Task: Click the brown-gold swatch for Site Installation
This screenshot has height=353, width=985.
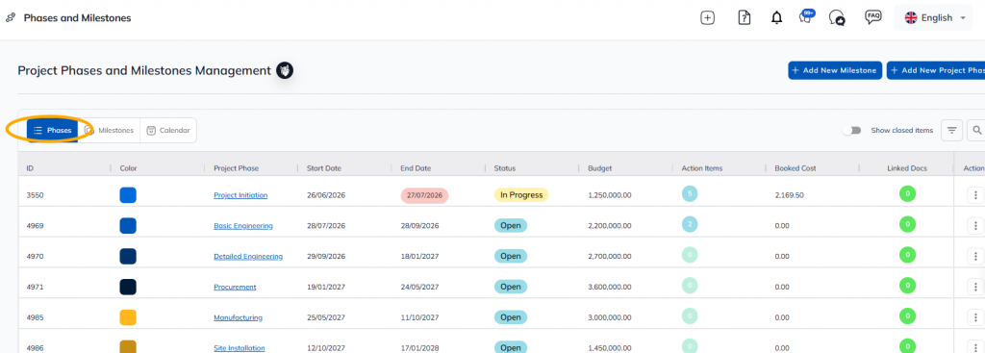Action: [128, 346]
